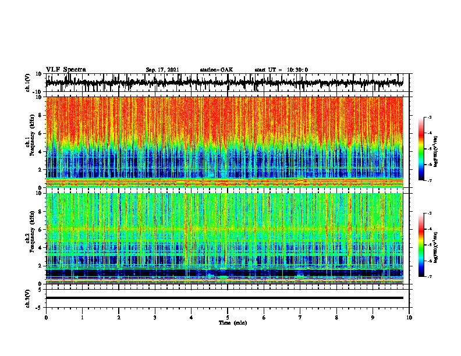Click the "6" time tick label

point(264,318)
